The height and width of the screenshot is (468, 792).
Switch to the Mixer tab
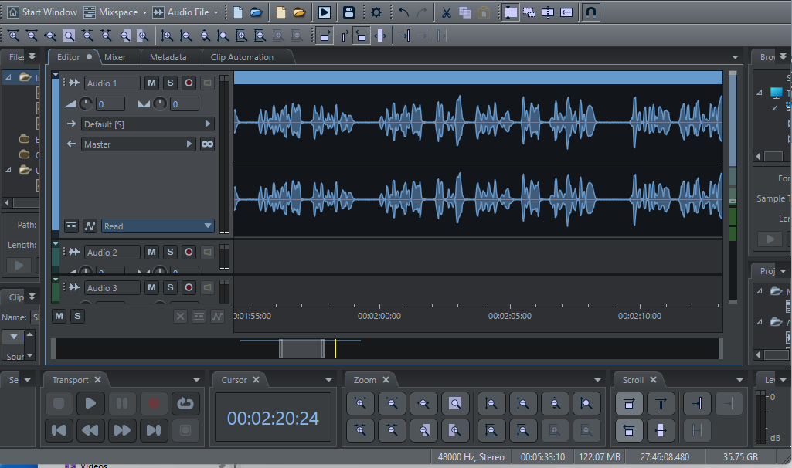(115, 57)
